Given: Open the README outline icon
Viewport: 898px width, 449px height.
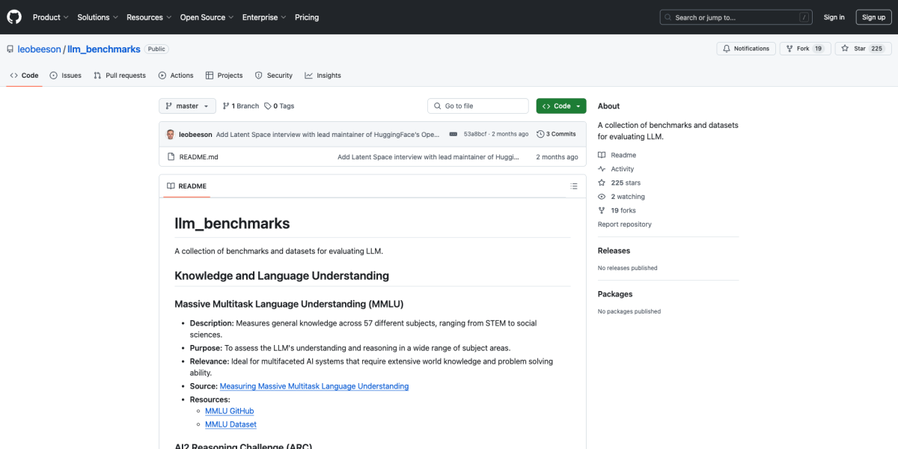Looking at the screenshot, I should pyautogui.click(x=574, y=186).
